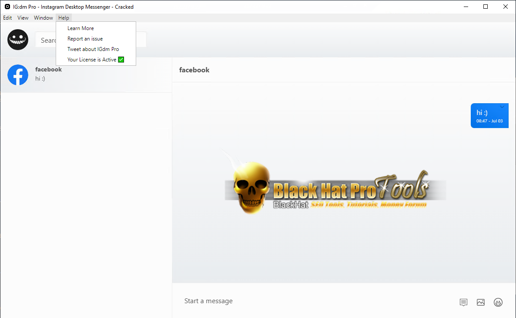Screen dimensions: 516x318
Task: Click the 08:47 - Jul 03 timestamp
Action: [489, 121]
